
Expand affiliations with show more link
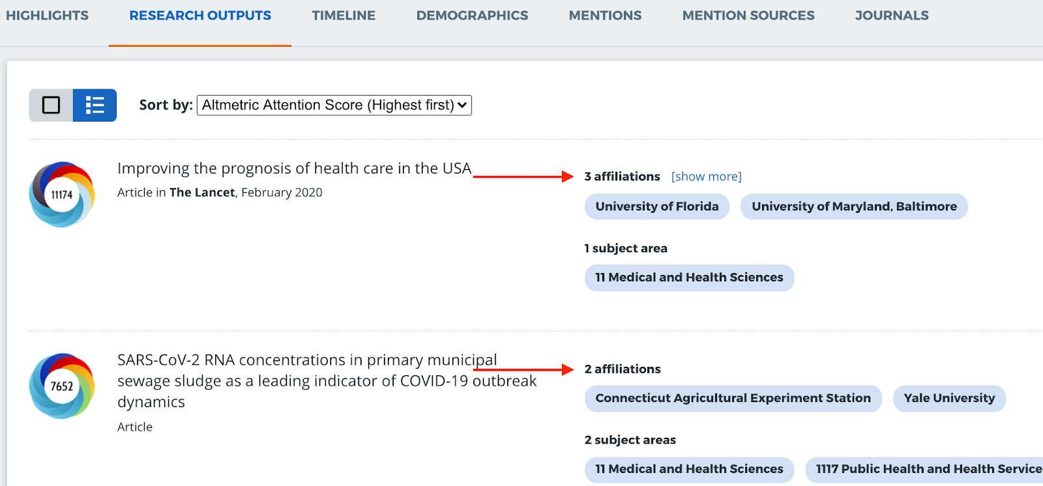pyautogui.click(x=706, y=177)
